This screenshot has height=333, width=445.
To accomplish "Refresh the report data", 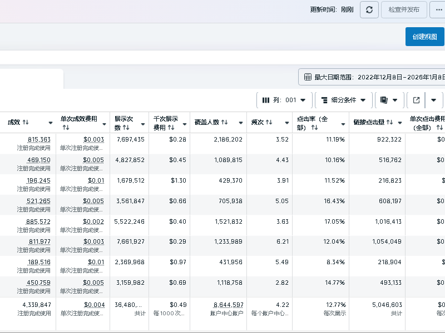I will pos(369,9).
